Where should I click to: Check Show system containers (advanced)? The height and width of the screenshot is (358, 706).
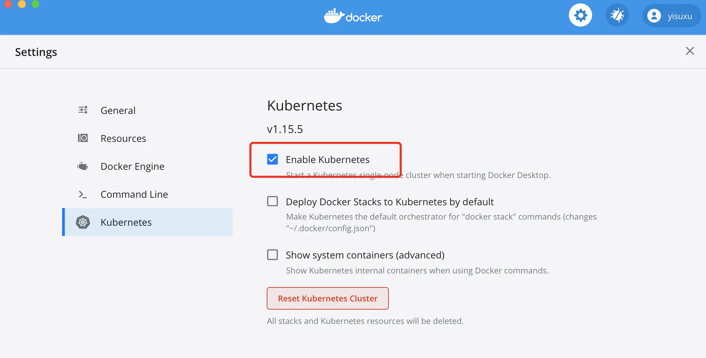coord(273,255)
